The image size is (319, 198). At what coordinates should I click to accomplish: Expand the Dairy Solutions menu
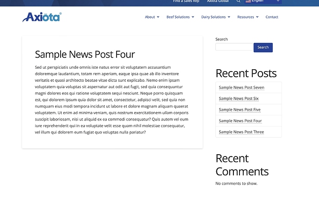[215, 17]
